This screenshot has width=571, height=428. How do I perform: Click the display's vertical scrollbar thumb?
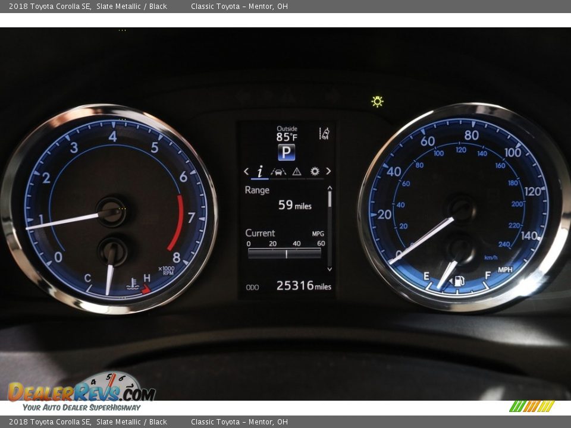(330, 199)
